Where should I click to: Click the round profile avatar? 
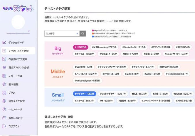click(x=18, y=22)
